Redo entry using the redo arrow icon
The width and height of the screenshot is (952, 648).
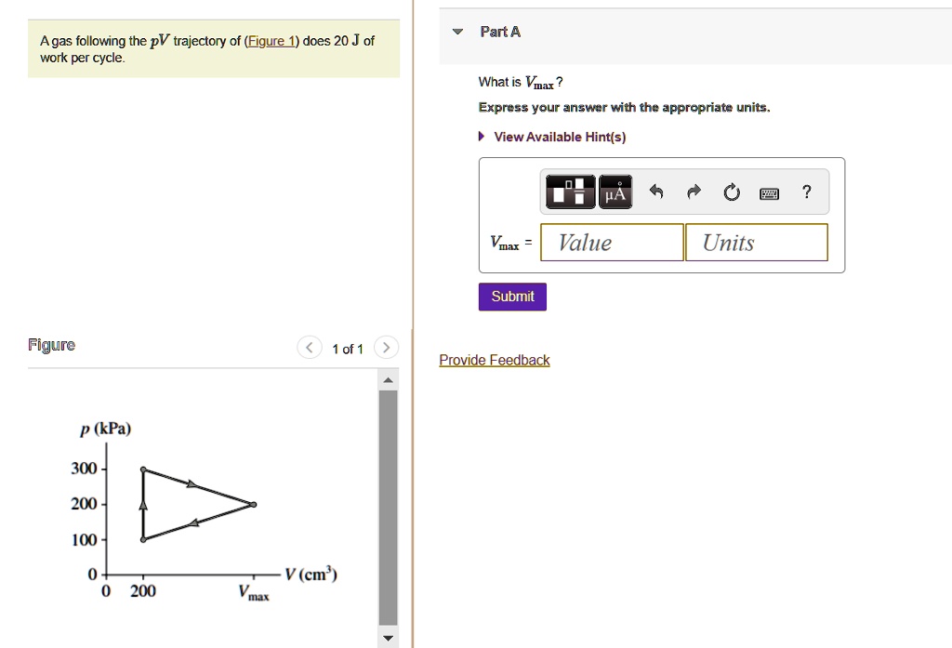[x=694, y=192]
